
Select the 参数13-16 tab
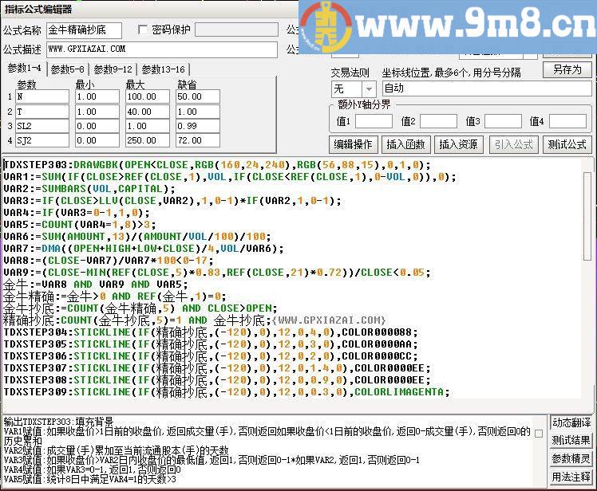pyautogui.click(x=163, y=69)
